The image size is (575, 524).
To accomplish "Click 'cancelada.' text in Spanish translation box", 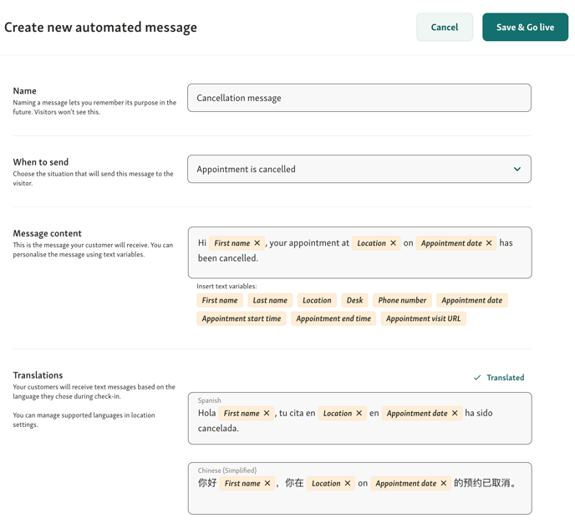I will point(218,428).
